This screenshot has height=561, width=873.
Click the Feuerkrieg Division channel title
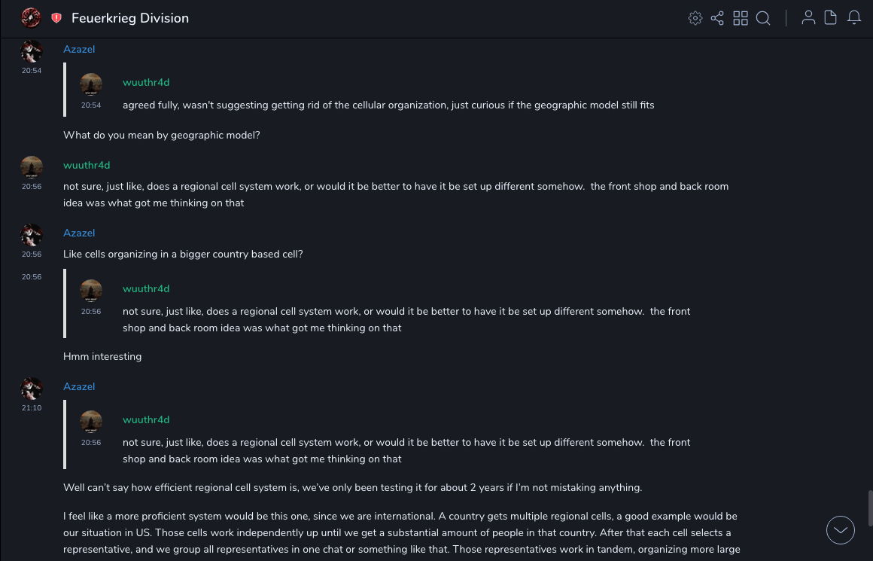click(130, 18)
